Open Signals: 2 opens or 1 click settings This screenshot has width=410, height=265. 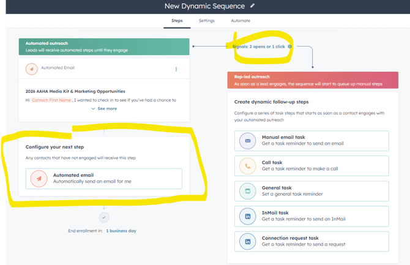tap(259, 46)
